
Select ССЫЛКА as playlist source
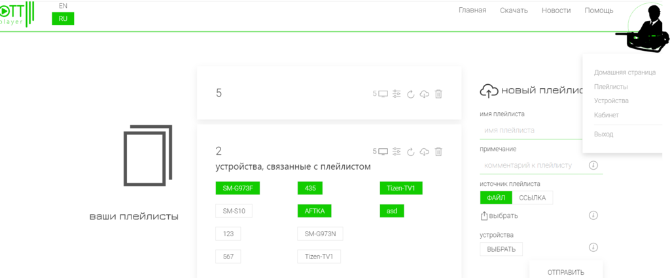click(533, 198)
